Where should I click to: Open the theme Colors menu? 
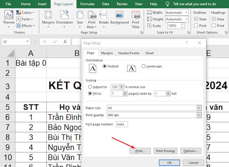(26, 13)
